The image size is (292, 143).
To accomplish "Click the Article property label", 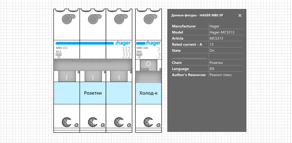I will (x=178, y=38).
